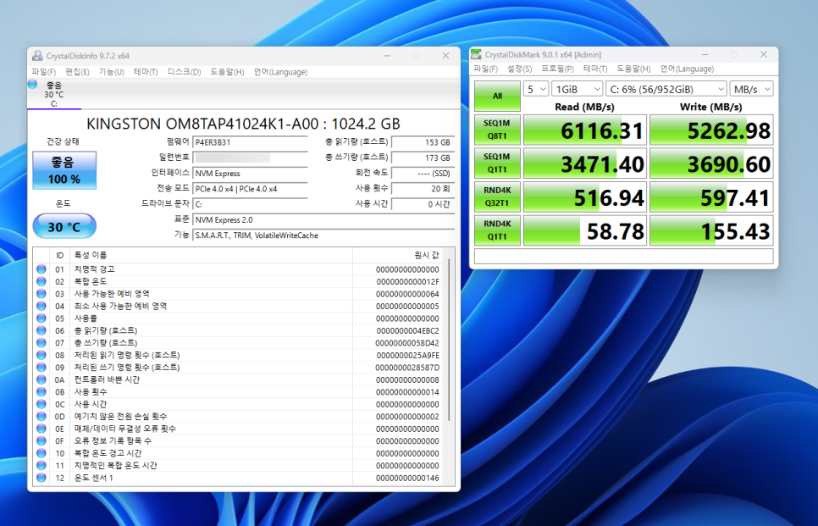Viewport: 818px width, 526px height.
Task: Open the C: 6% (56/952GiB) drive dropdown
Action: pyautogui.click(x=666, y=89)
